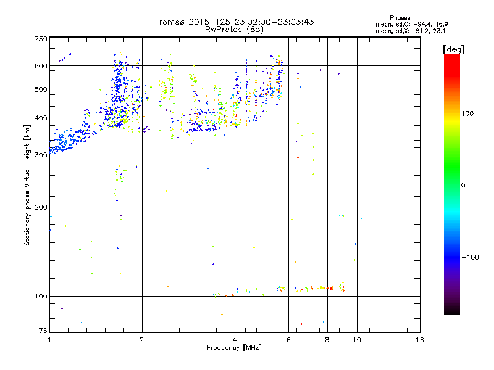Click the colorbar tick label '-100'

(470, 257)
